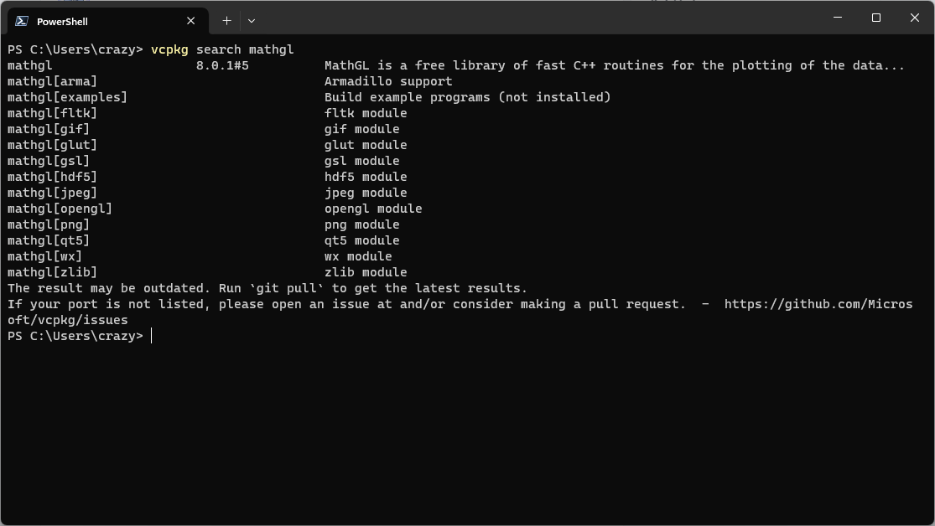Click the yellow vcpkg command text
Viewport: 935px width, 526px height.
169,49
